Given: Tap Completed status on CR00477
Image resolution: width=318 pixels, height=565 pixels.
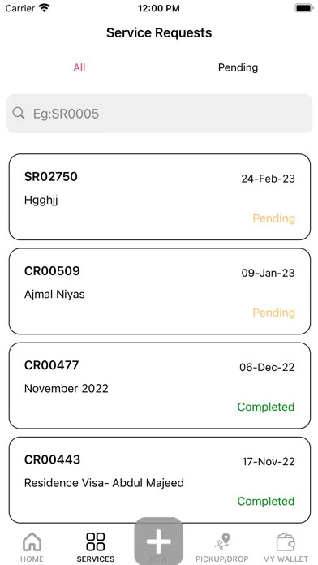Looking at the screenshot, I should click(266, 407).
